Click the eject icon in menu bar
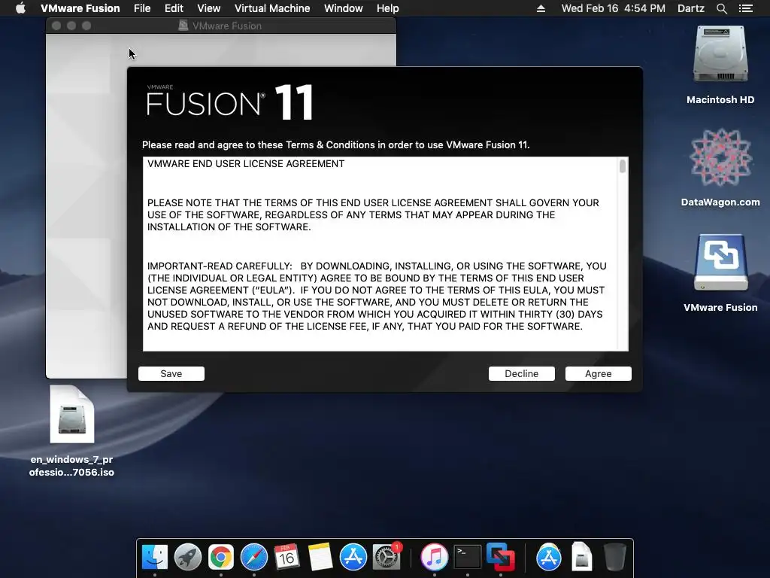The image size is (770, 578). tap(541, 8)
